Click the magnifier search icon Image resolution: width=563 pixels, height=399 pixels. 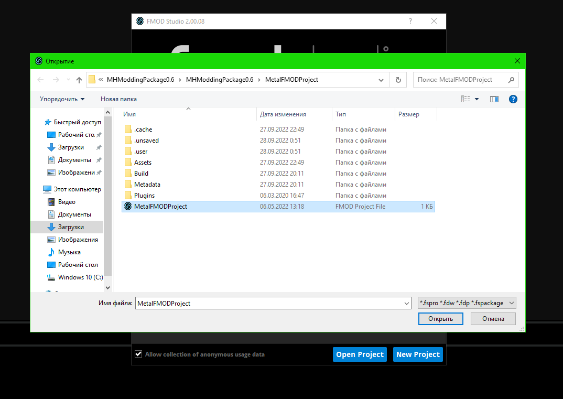511,80
